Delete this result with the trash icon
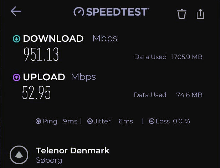The width and height of the screenshot is (220, 168). (182, 14)
